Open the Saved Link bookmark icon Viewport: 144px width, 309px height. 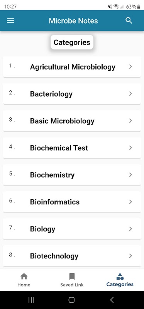pos(72,276)
